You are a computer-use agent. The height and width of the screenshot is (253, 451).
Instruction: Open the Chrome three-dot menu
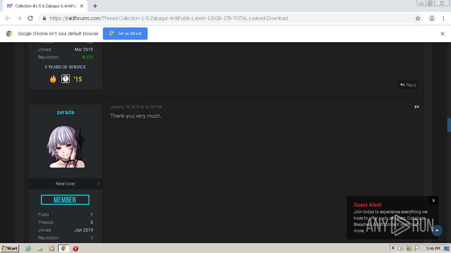tap(443, 18)
